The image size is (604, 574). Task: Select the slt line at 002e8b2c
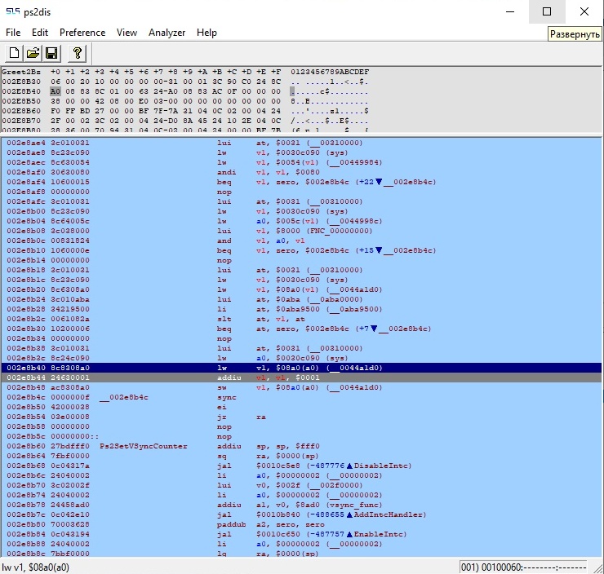[301, 319]
